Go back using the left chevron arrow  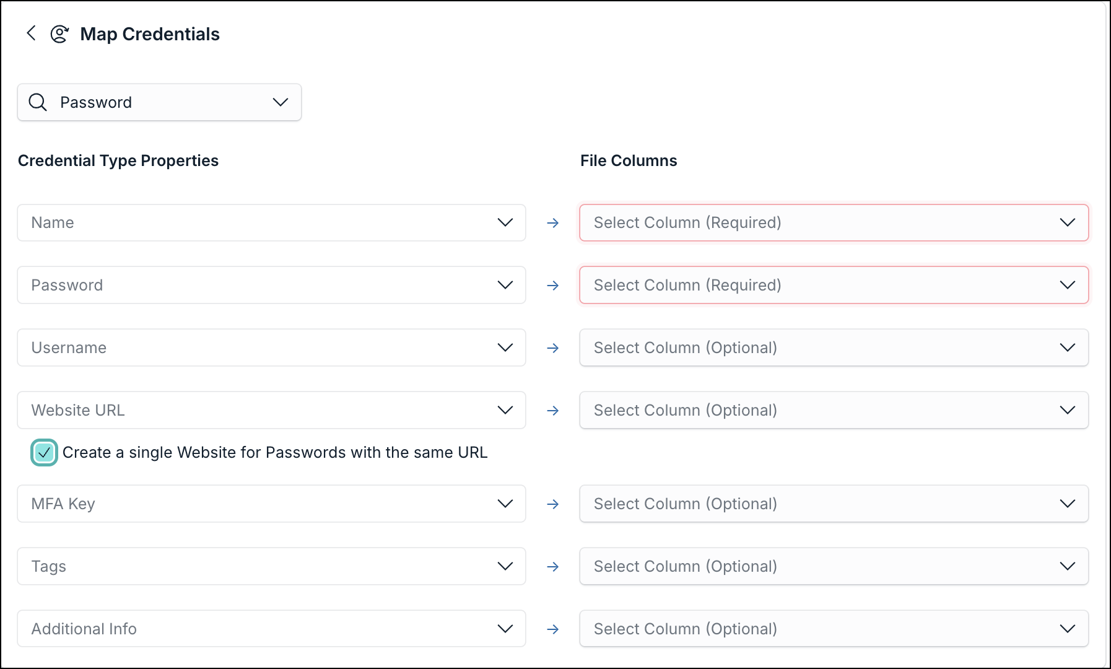pyautogui.click(x=31, y=33)
